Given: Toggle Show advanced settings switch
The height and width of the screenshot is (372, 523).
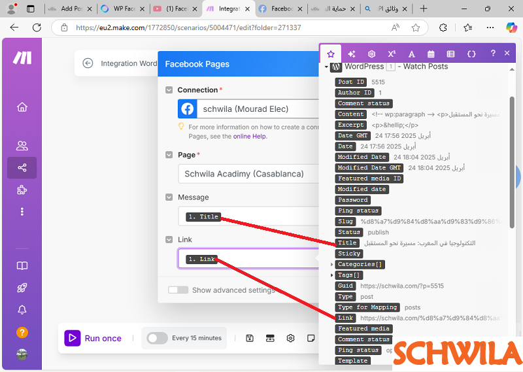Looking at the screenshot, I should click(x=178, y=290).
